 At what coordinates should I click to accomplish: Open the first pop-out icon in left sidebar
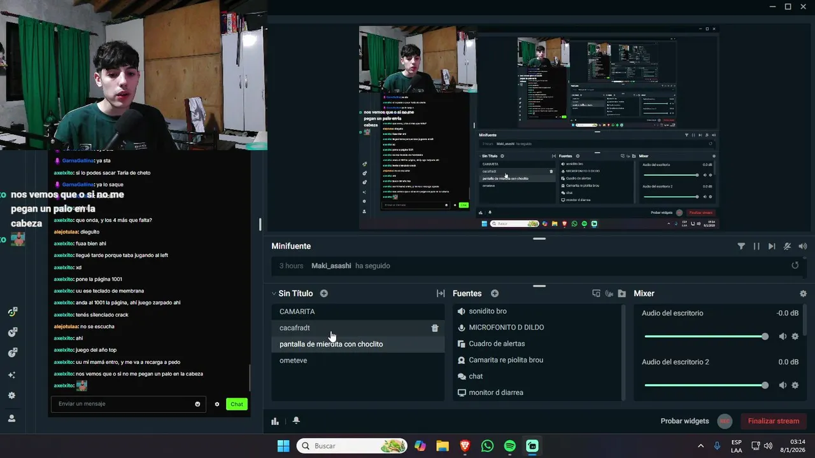[12, 312]
